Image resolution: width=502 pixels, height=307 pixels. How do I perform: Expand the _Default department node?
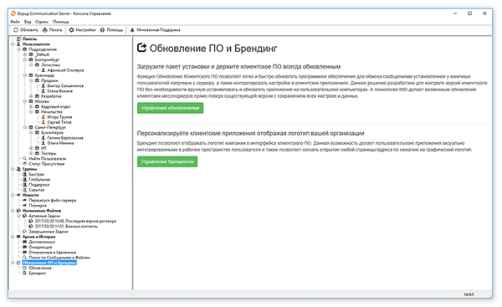coord(25,54)
